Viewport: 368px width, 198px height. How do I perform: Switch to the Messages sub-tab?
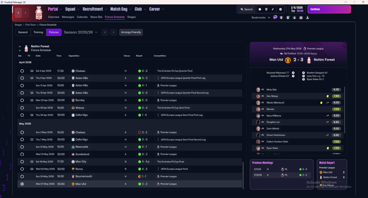[68, 17]
